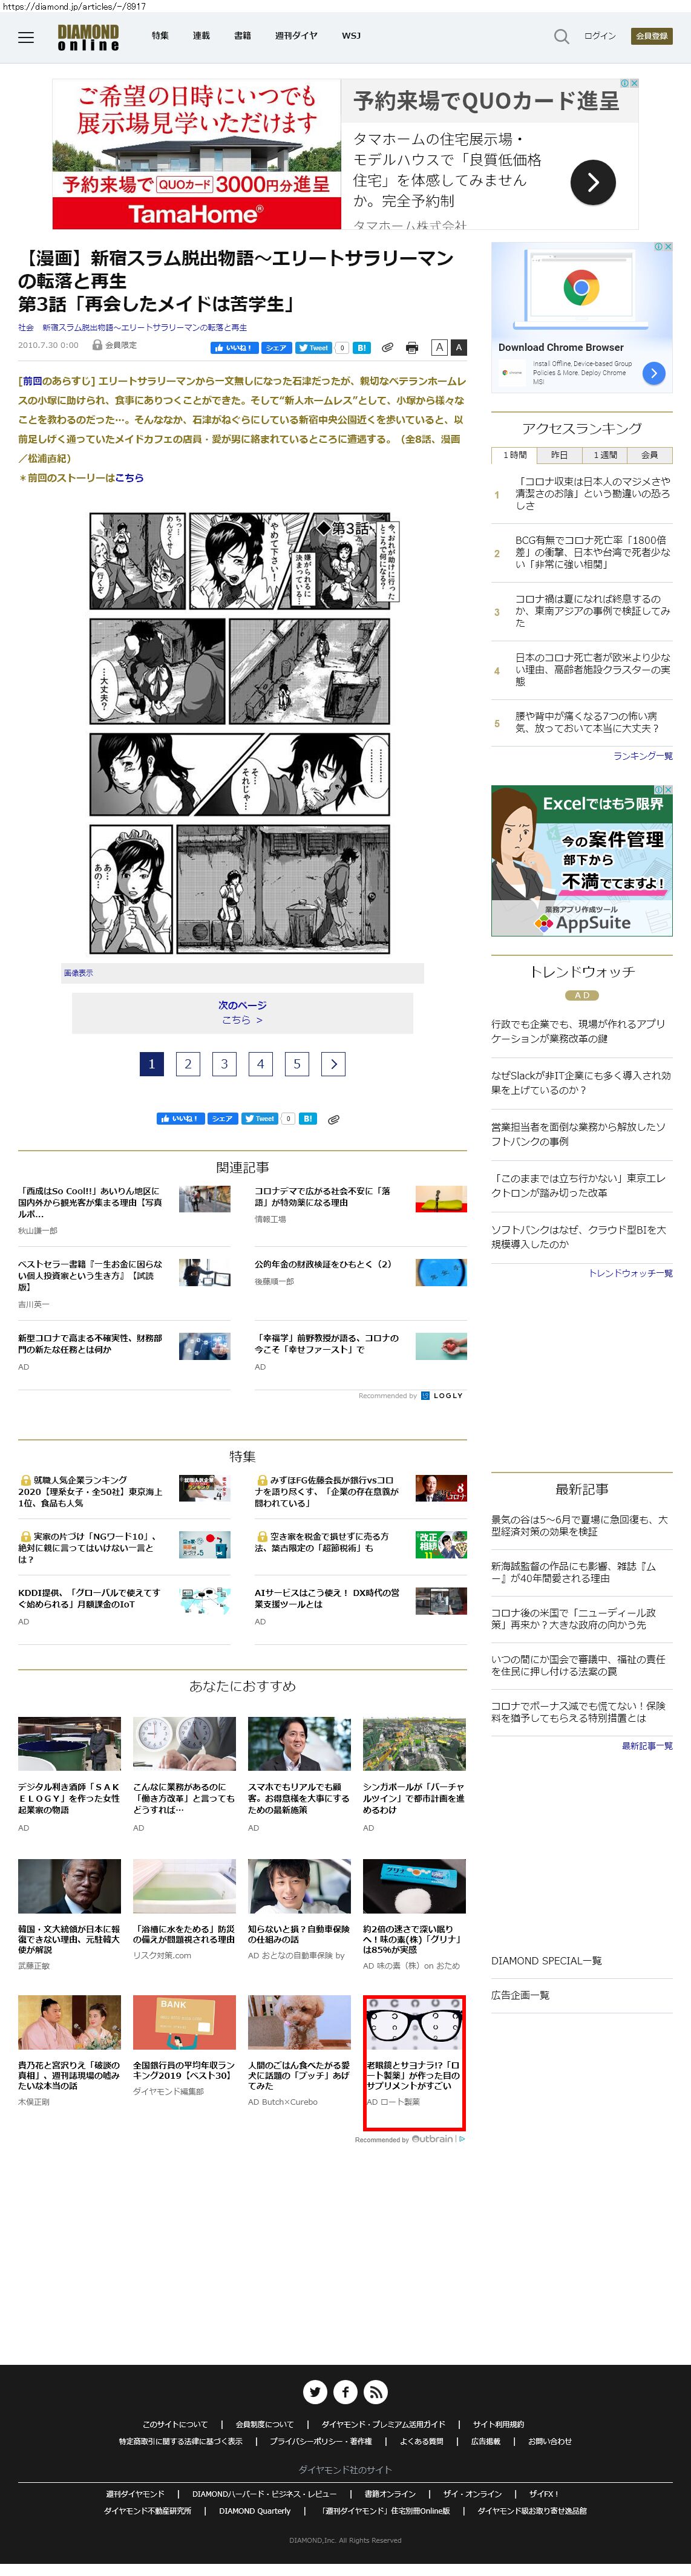This screenshot has width=691, height=2576.
Task: Open ranking item 5 about 腰や背中が痛くなる
Action: (x=588, y=722)
